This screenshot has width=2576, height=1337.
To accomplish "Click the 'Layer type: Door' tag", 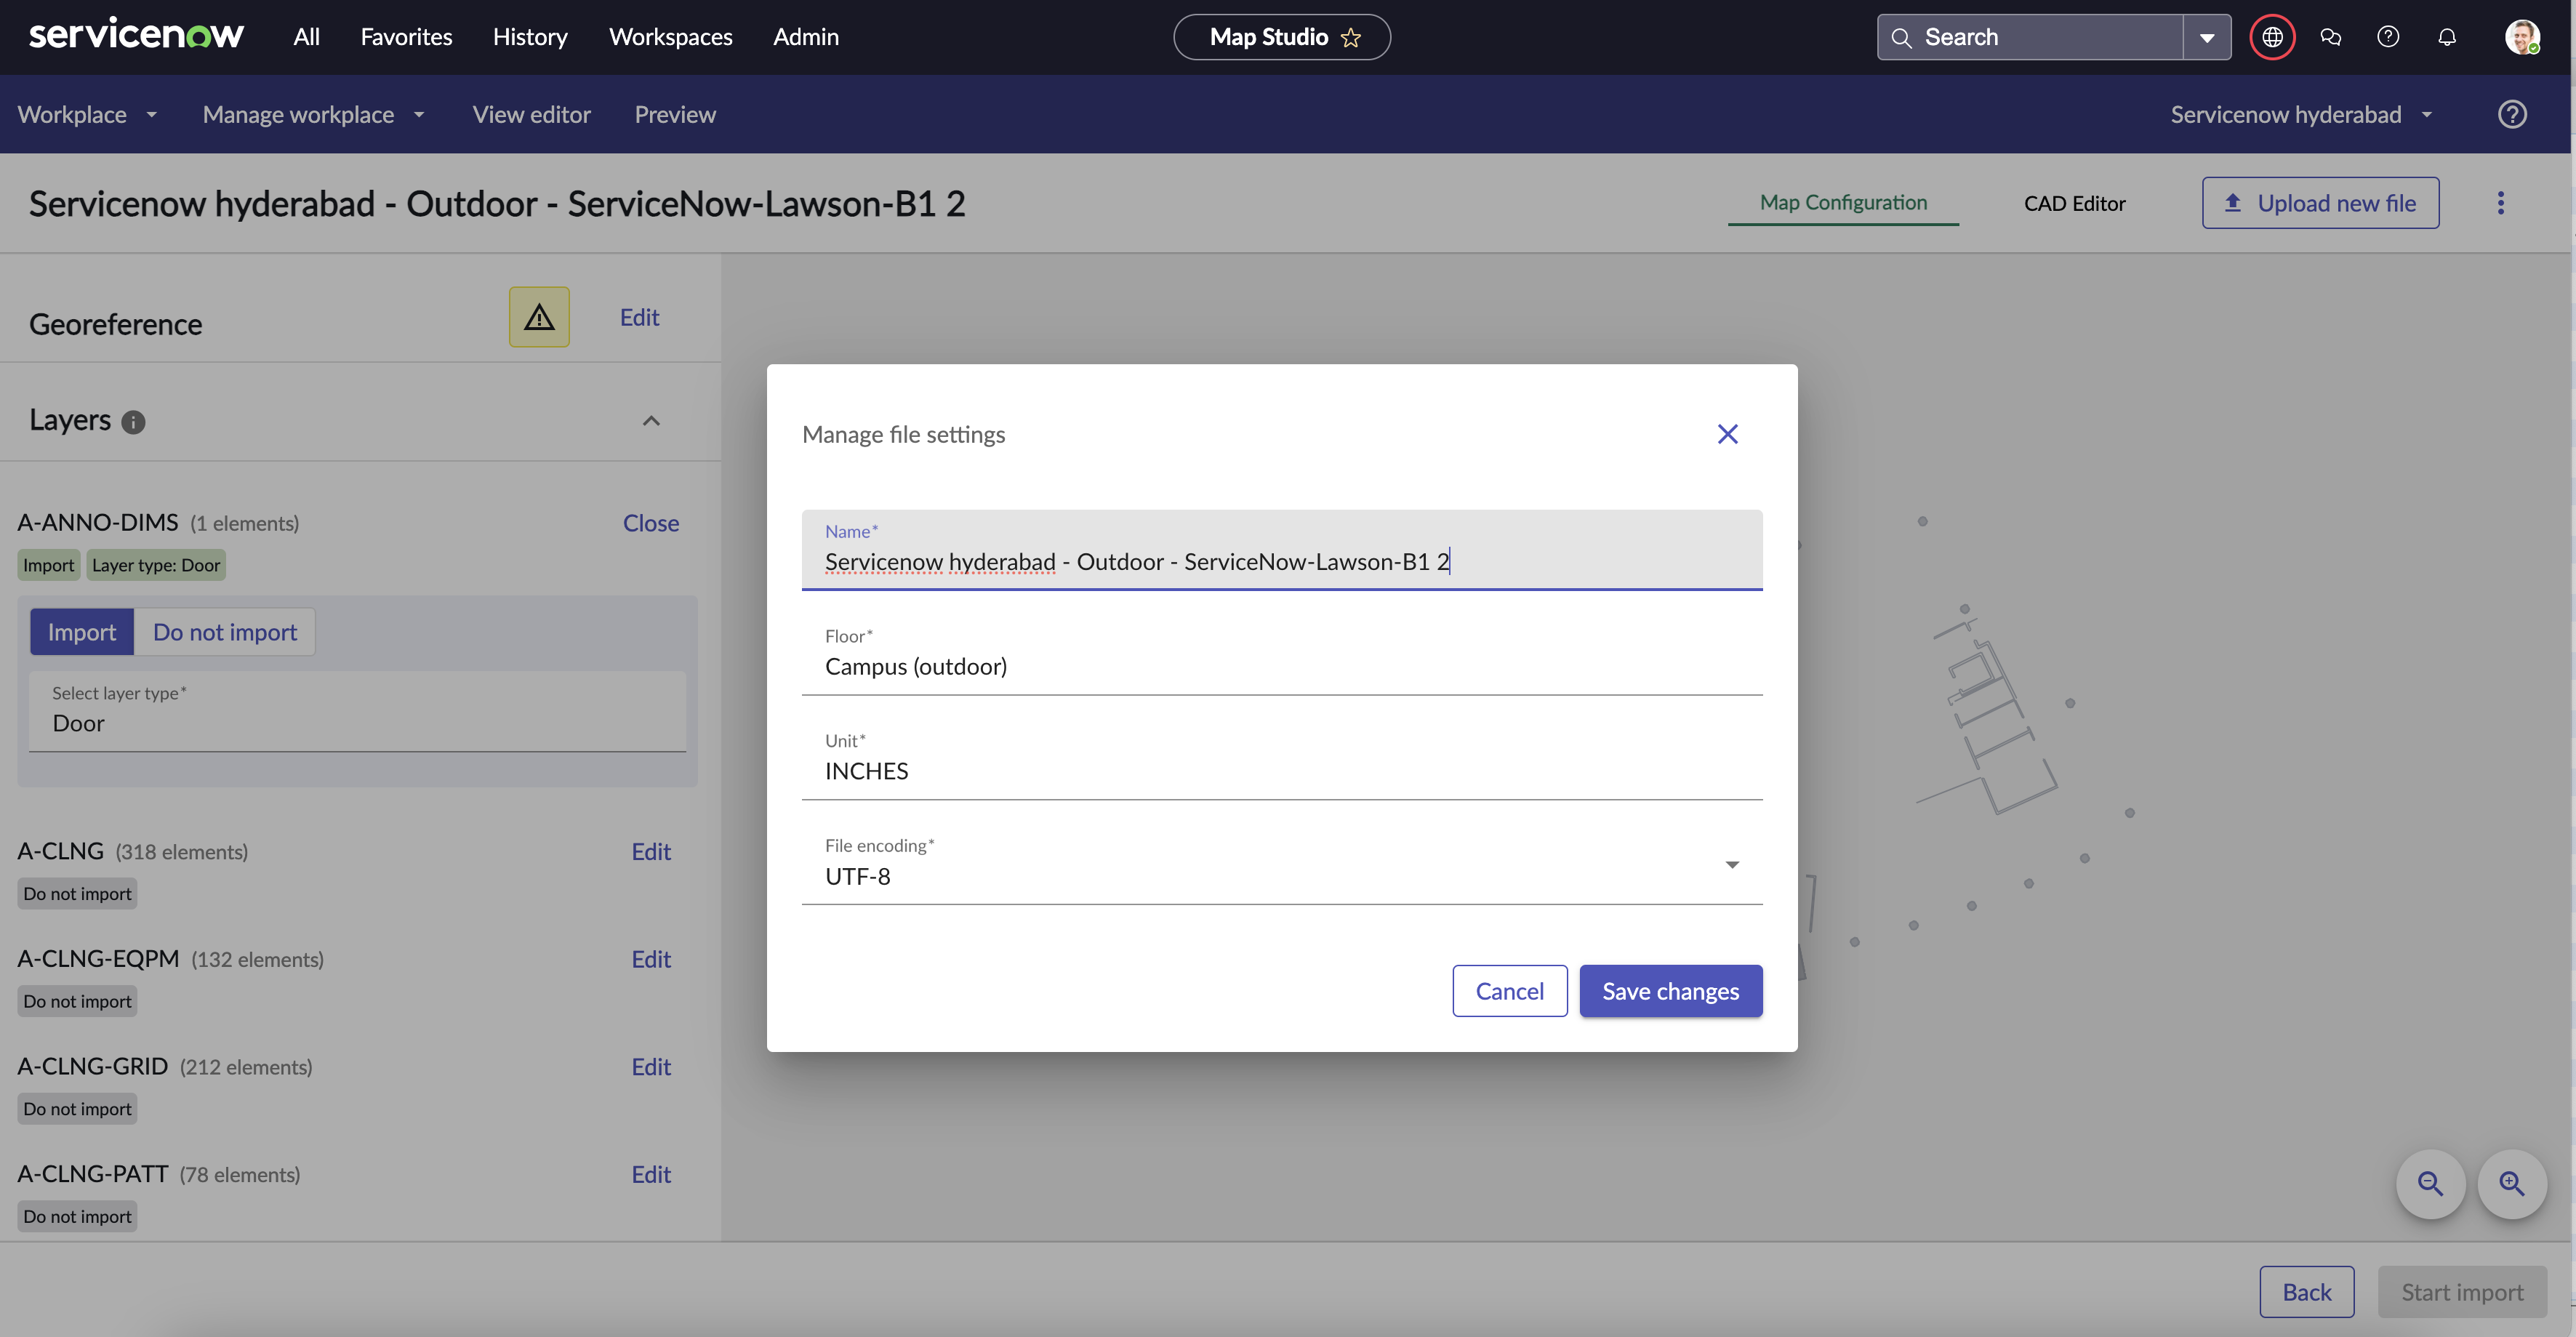I will [x=156, y=565].
